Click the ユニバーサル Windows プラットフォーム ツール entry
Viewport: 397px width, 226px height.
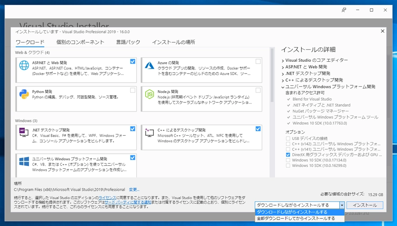coord(335,117)
